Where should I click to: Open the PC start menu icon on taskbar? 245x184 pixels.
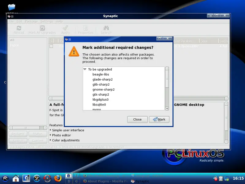5,178
